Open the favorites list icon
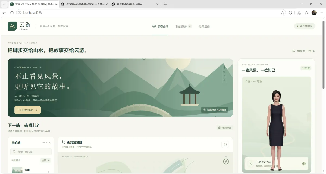326x174 pixels. point(306,13)
